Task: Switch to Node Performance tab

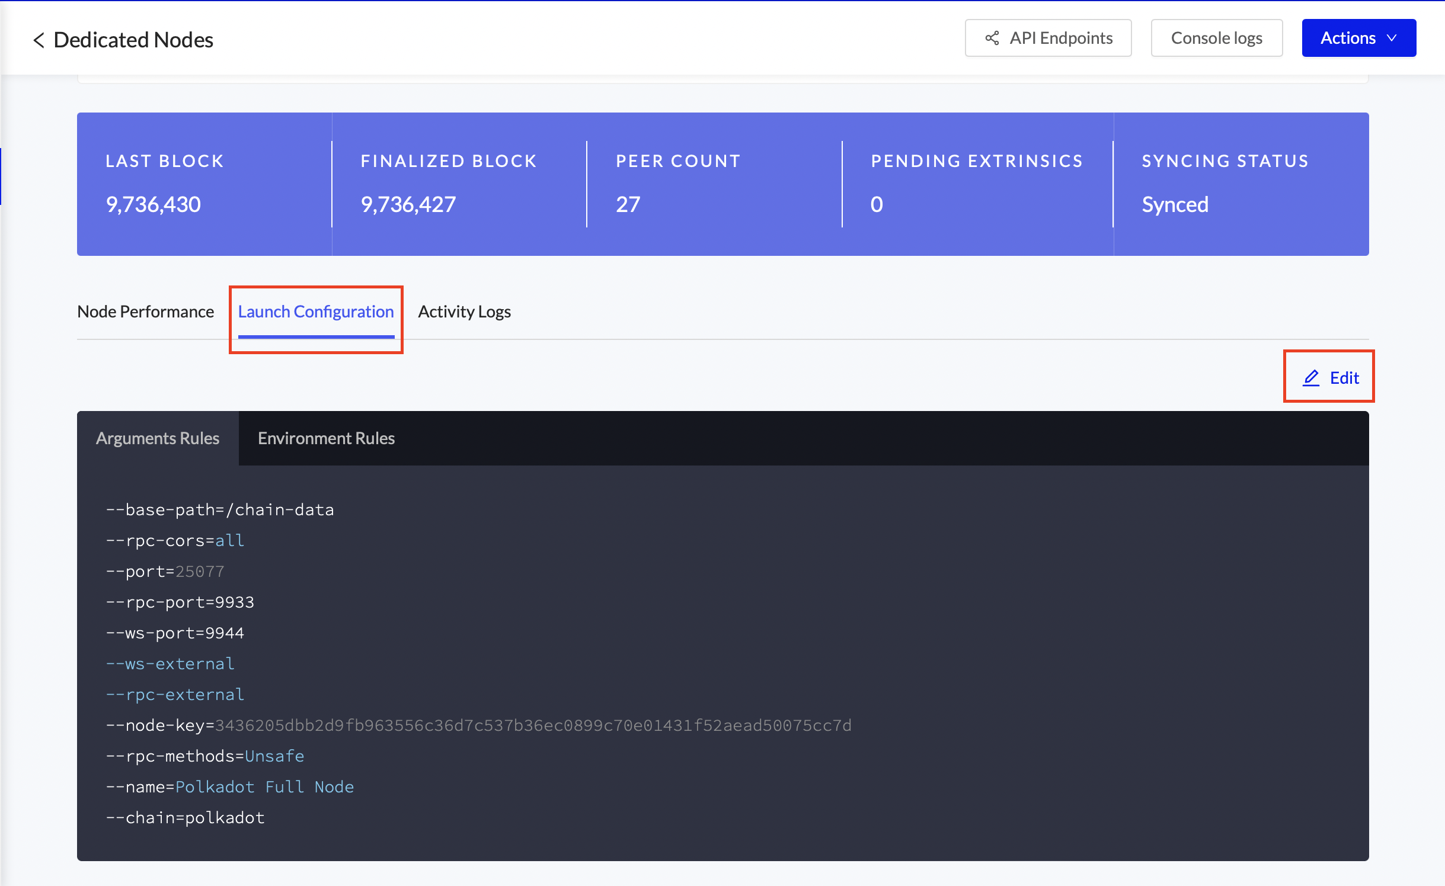Action: [145, 312]
